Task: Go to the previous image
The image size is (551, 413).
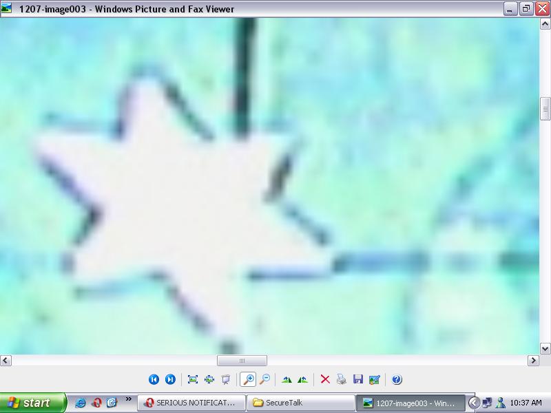Action: (154, 379)
